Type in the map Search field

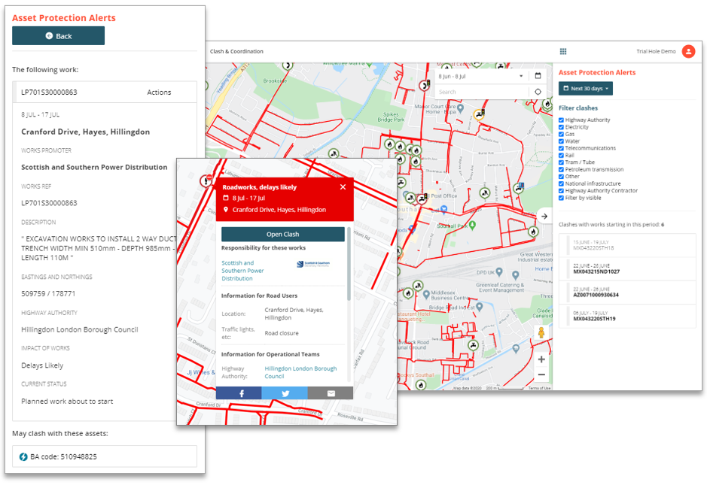(480, 92)
